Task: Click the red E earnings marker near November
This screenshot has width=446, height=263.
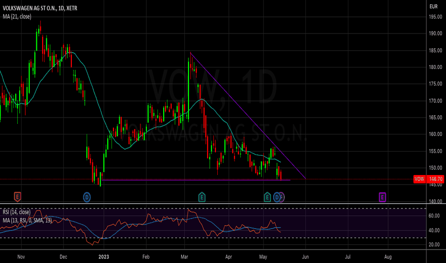Action: pos(17,197)
